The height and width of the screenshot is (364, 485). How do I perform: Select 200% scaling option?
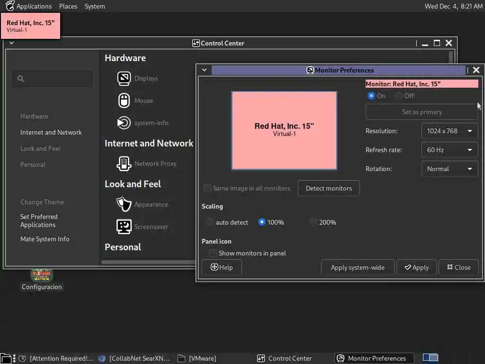click(314, 222)
